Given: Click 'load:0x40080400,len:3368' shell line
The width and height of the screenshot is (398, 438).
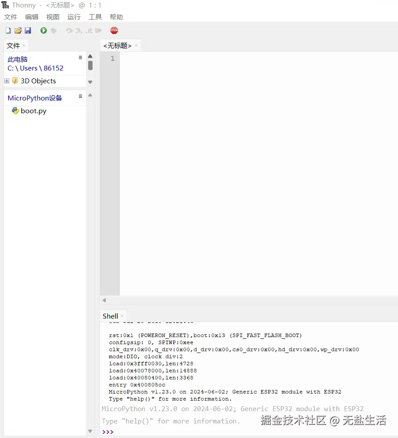Looking at the screenshot, I should (151, 378).
